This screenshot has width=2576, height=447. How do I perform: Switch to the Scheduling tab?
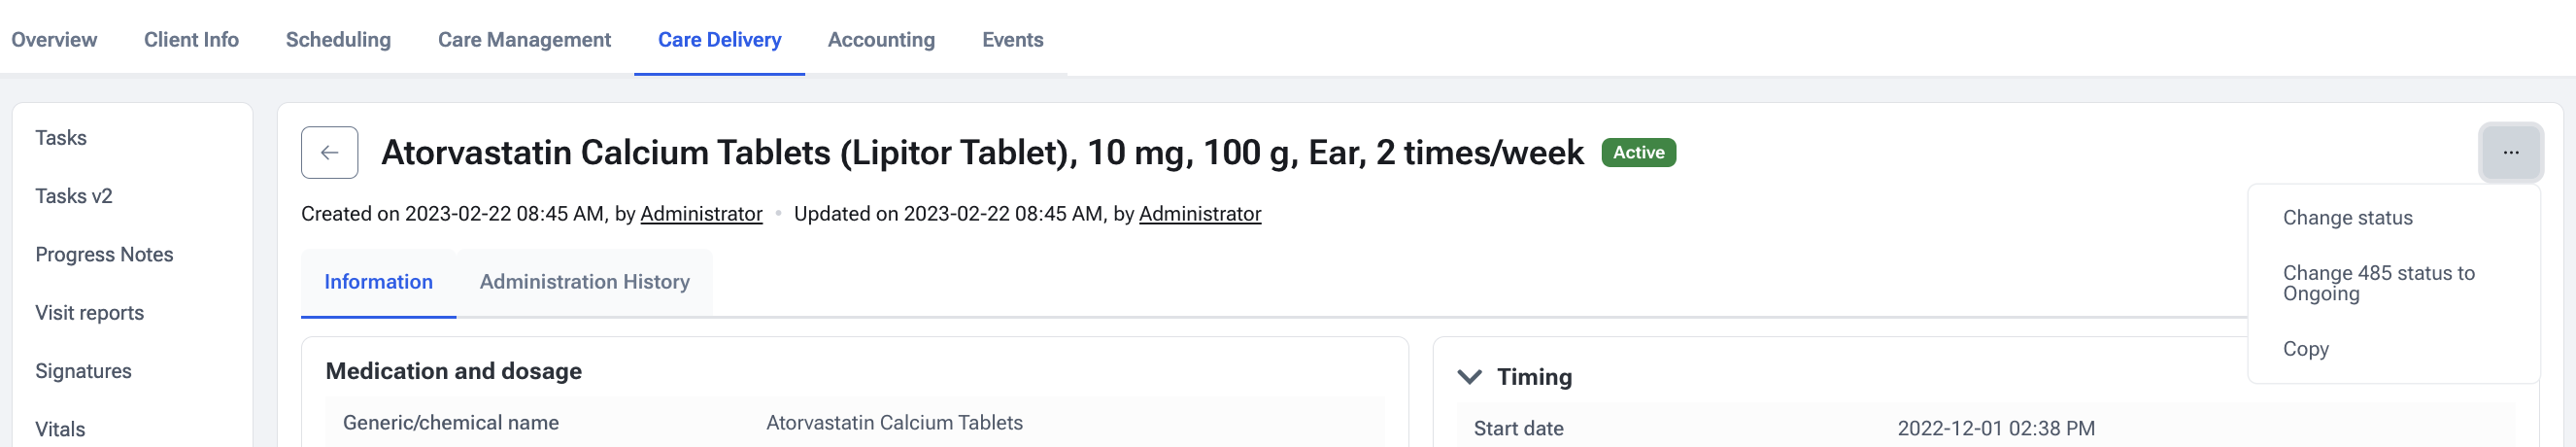pyautogui.click(x=338, y=40)
